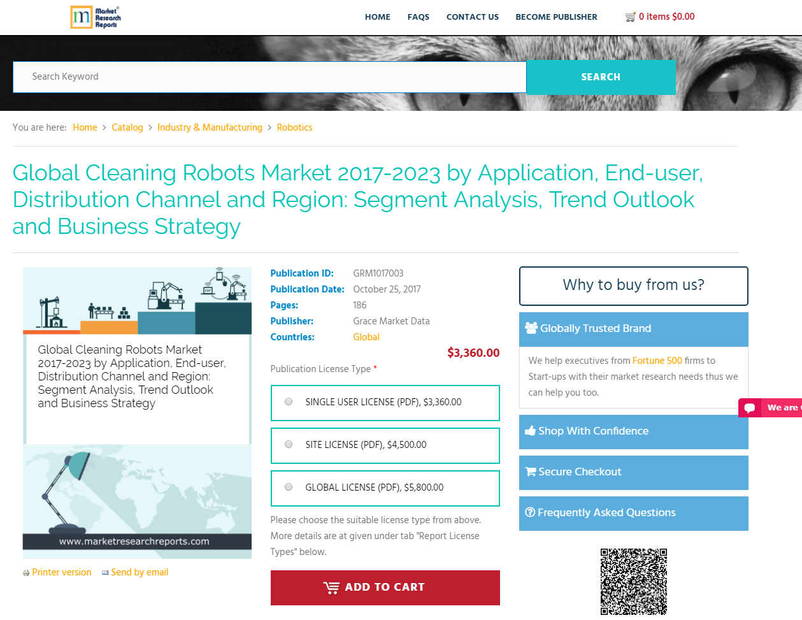Focus the Search Keyword input field
The height and width of the screenshot is (620, 802).
[269, 77]
